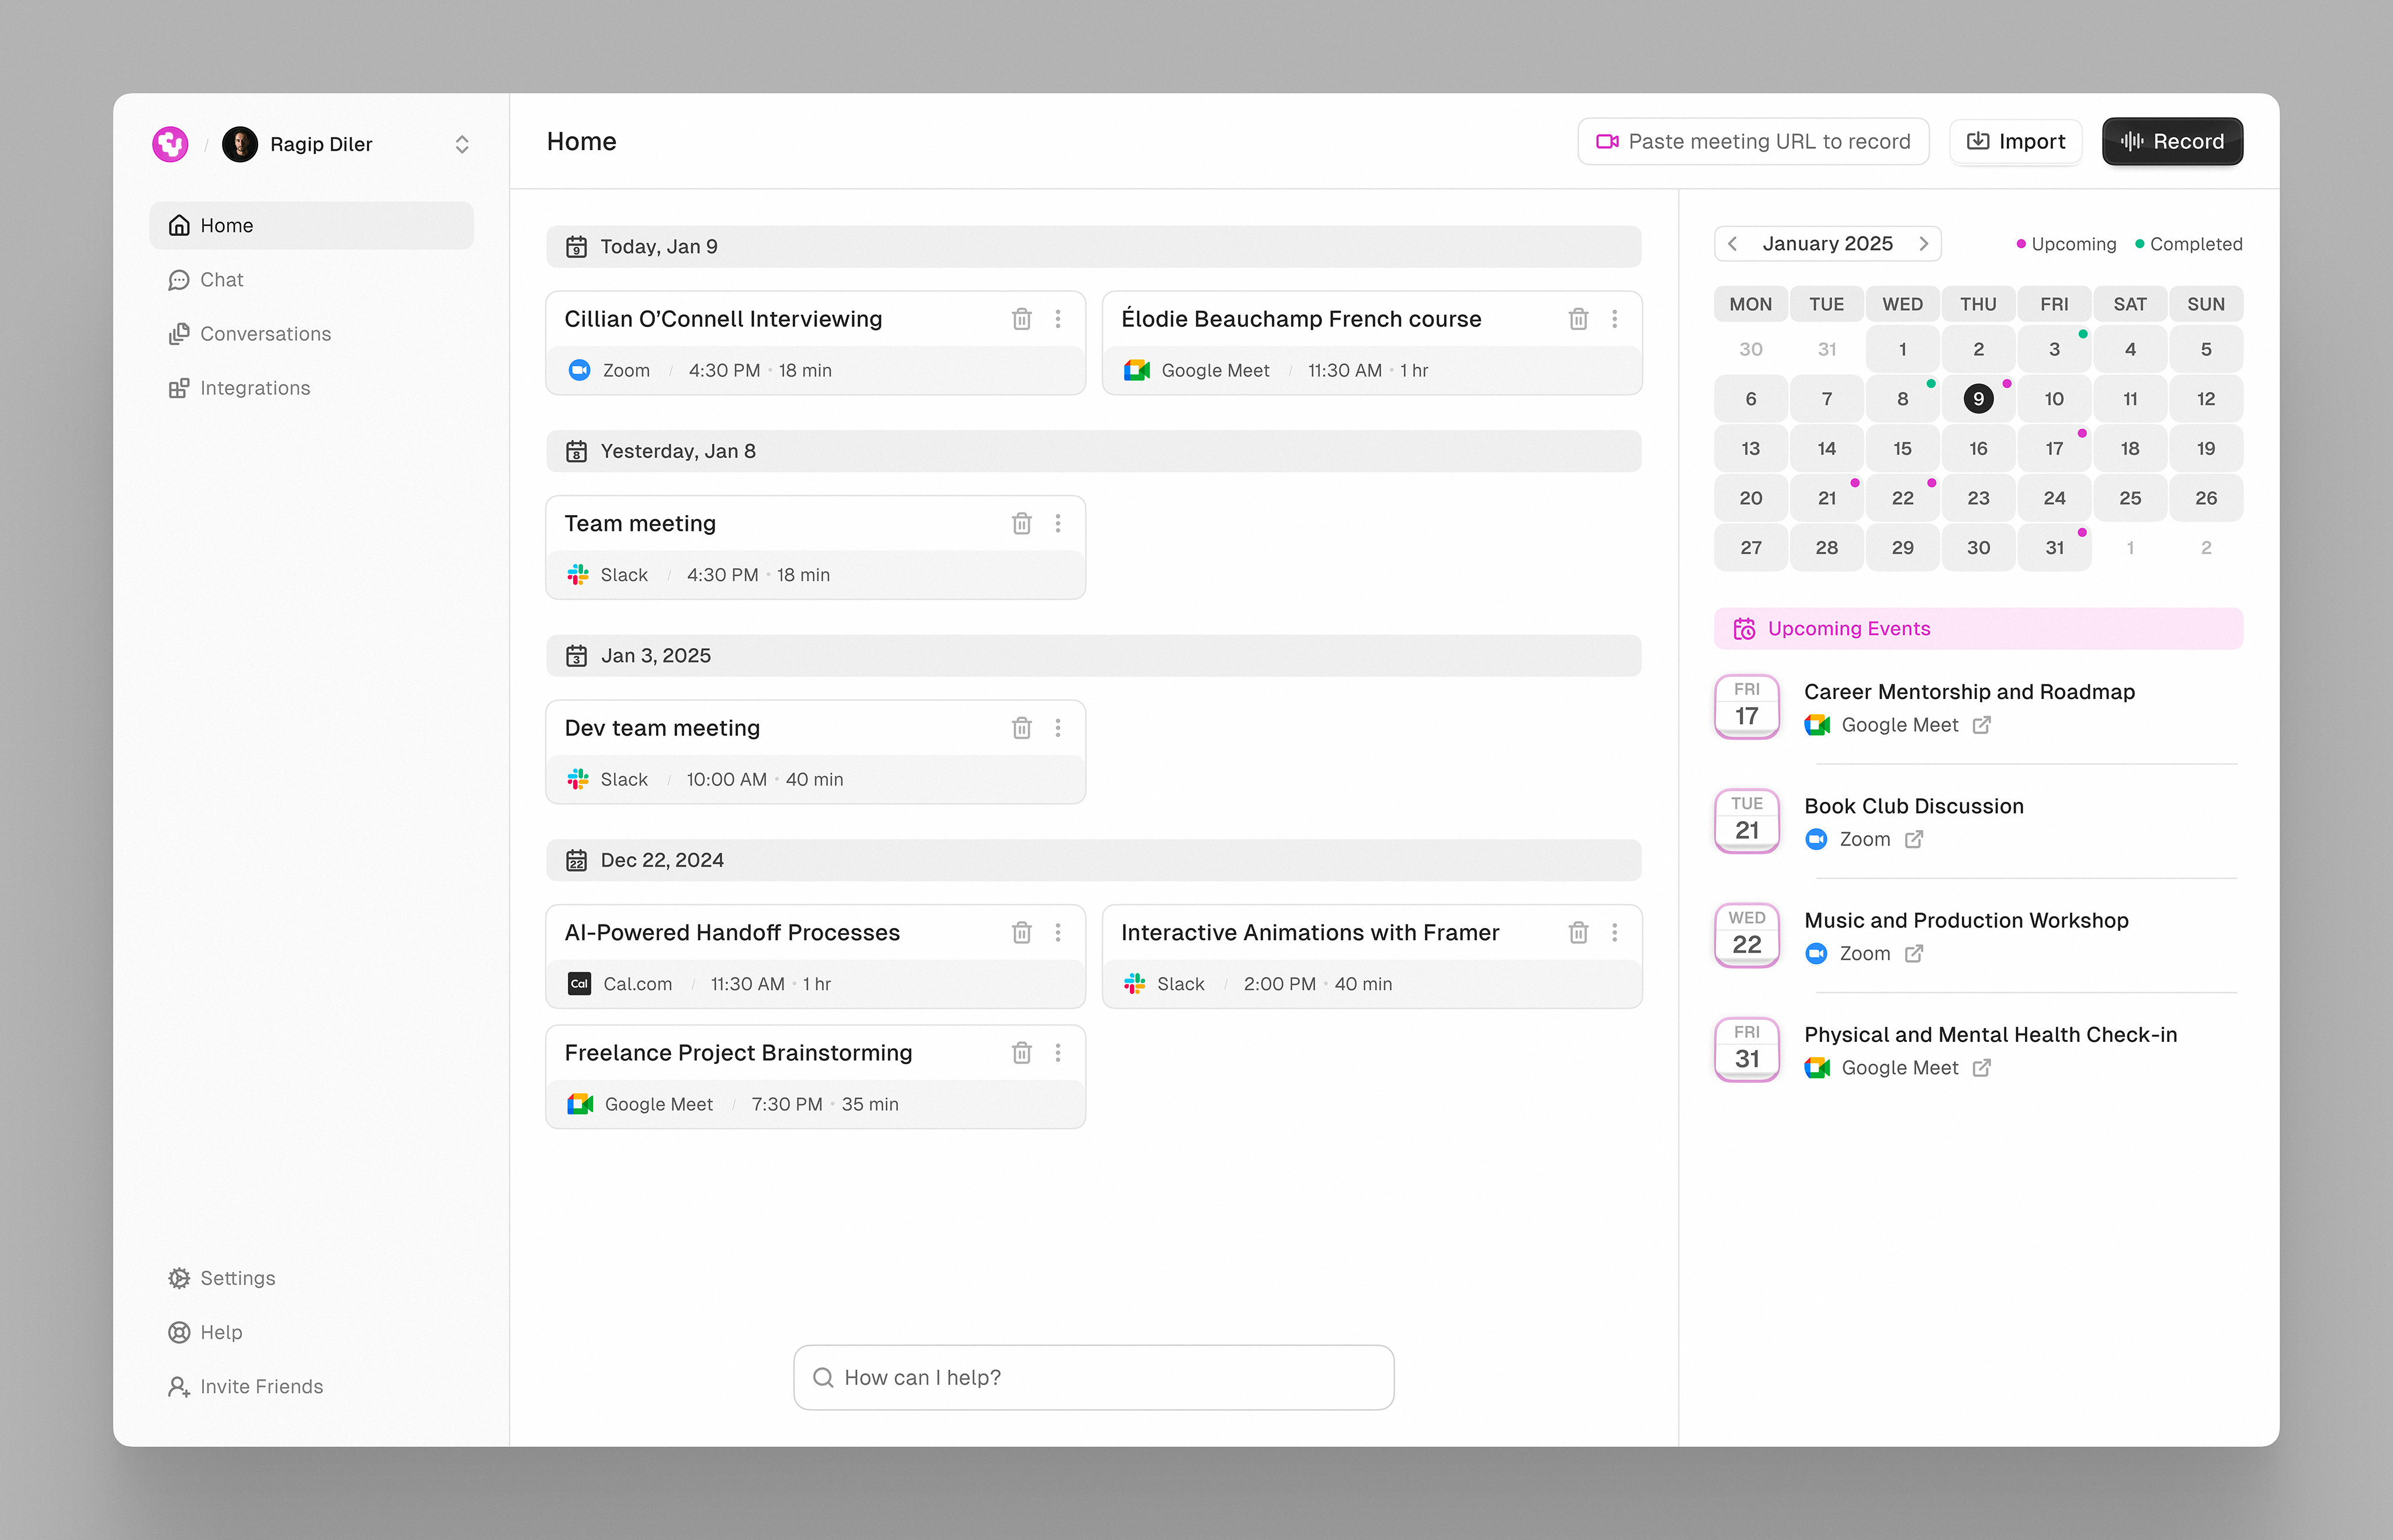Open the Home sidebar item
Screen dimensions: 2393x1540
[x=227, y=225]
